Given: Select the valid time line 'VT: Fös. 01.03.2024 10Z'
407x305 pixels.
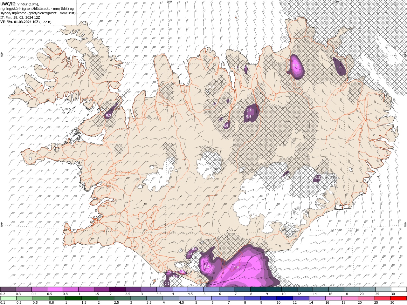Looking at the screenshot, I should coord(19,22).
